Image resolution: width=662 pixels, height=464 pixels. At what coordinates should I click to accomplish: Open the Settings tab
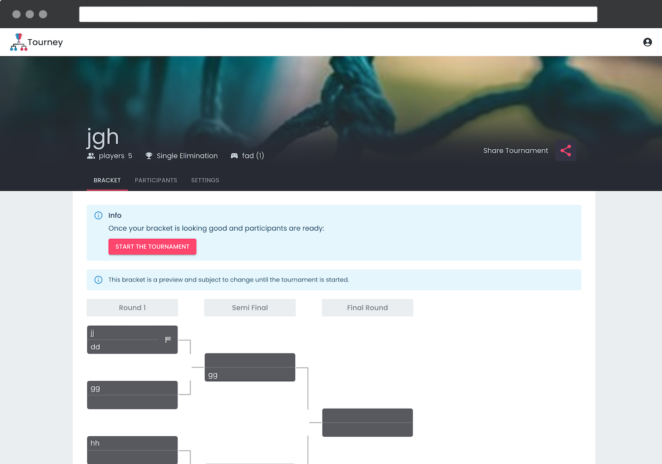205,180
